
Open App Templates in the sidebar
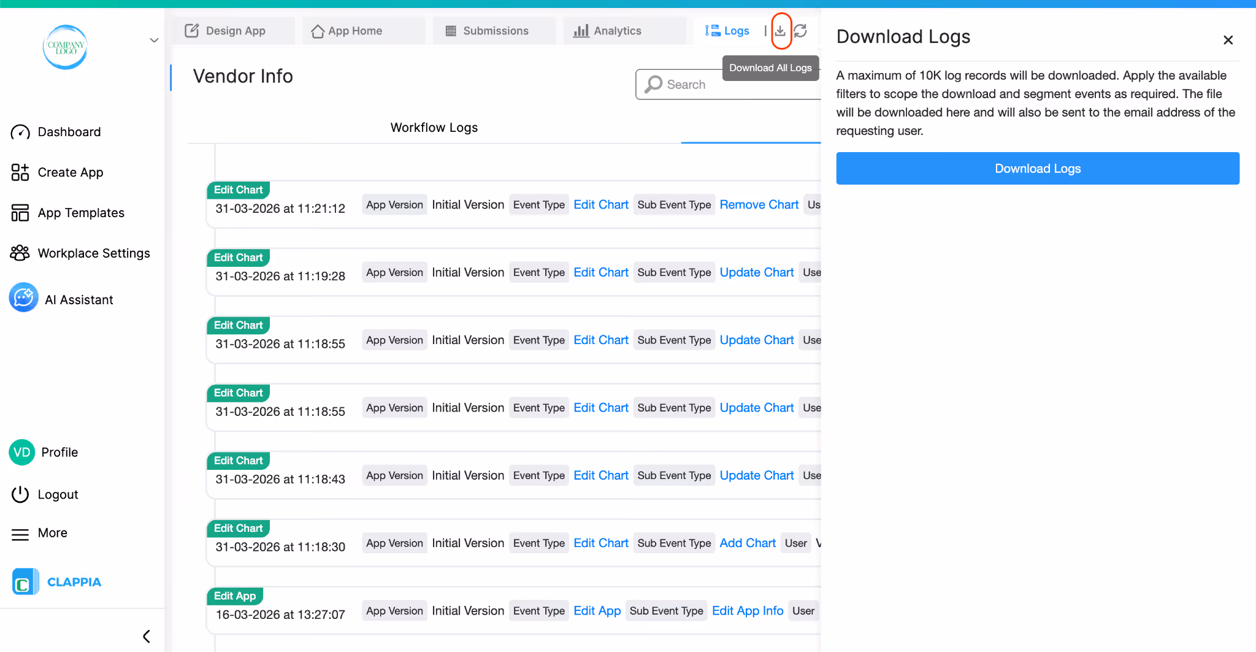point(81,213)
